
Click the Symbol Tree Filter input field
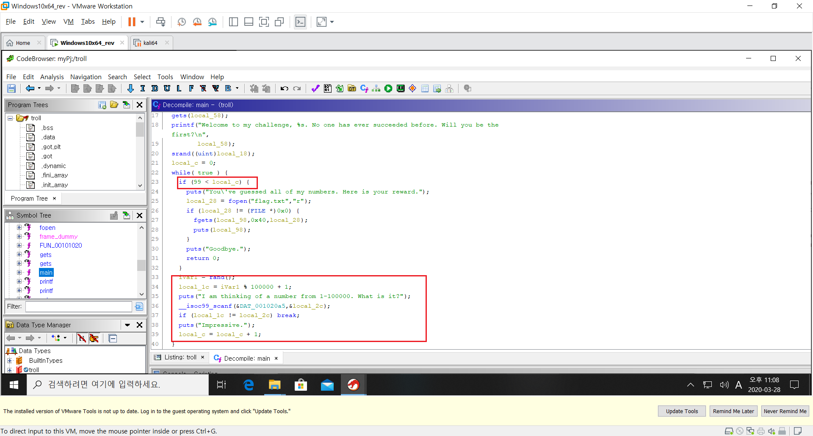[x=79, y=306]
